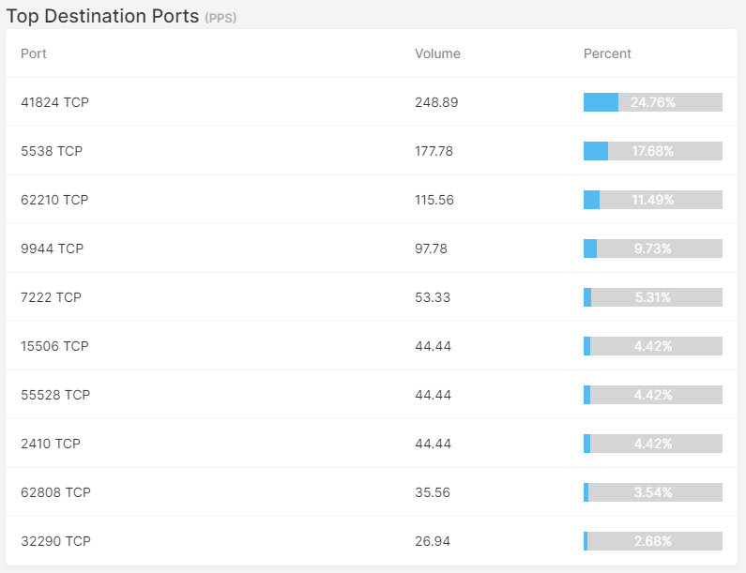Click the 15506 TCP port entry
Viewport: 746px width, 573px height.
pyautogui.click(x=372, y=346)
